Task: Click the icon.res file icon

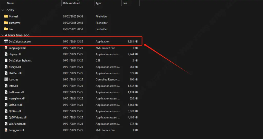Action: tap(6, 79)
